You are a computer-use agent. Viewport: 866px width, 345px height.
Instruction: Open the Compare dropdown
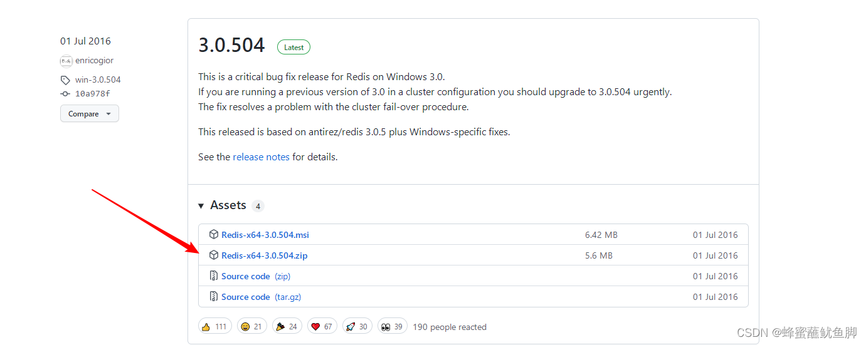(x=90, y=114)
